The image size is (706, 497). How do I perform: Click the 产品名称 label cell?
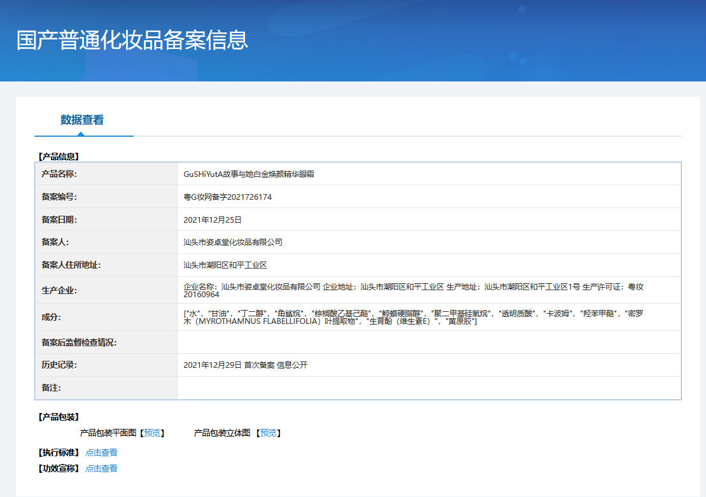click(x=106, y=174)
